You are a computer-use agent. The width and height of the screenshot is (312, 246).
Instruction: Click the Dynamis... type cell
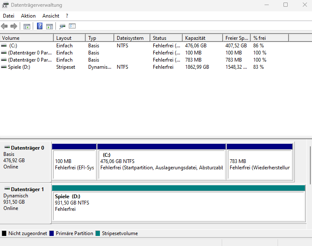[x=100, y=67]
